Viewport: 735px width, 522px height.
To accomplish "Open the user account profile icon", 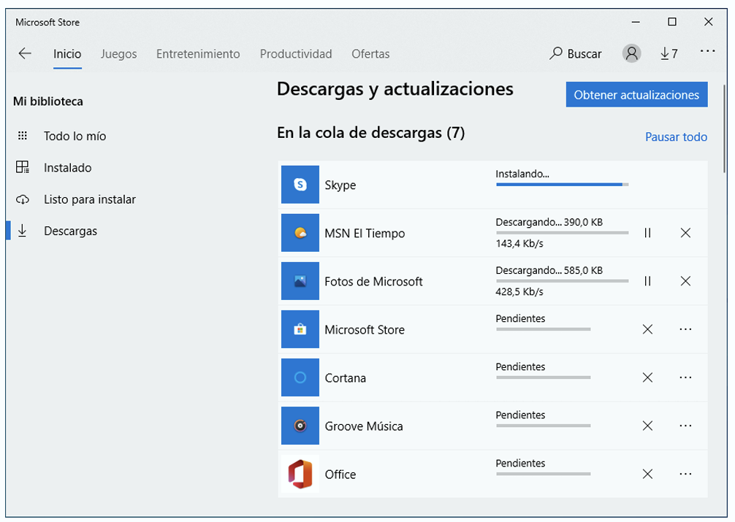I will tap(631, 53).
